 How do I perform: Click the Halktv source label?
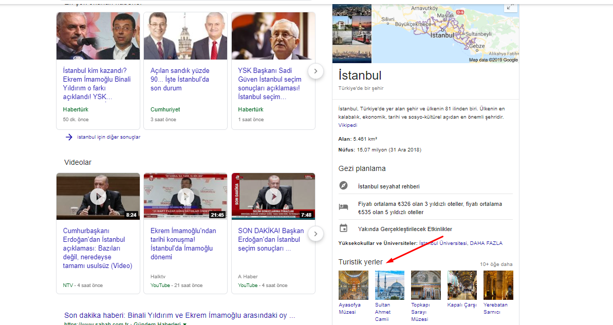[x=158, y=277]
